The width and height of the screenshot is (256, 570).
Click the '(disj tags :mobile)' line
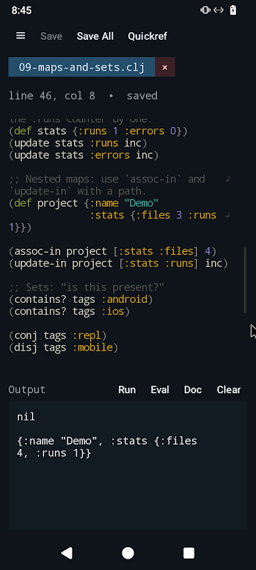click(x=63, y=348)
